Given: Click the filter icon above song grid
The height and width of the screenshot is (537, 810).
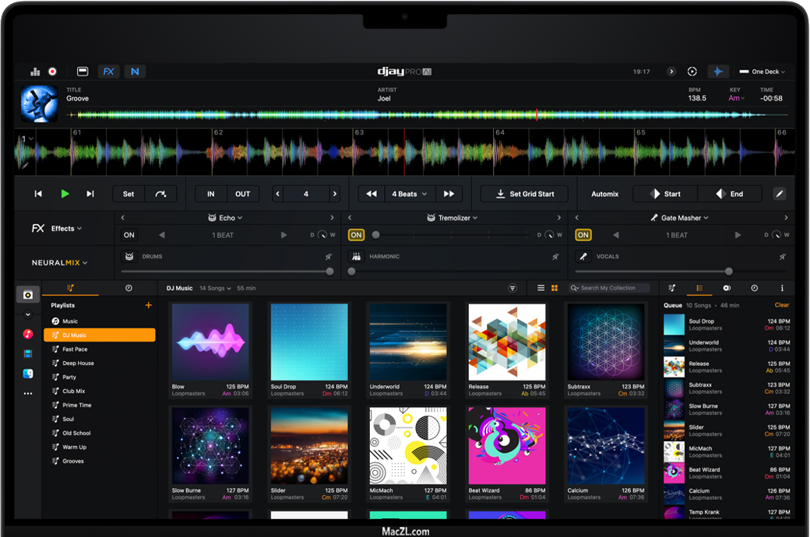Looking at the screenshot, I should 512,288.
